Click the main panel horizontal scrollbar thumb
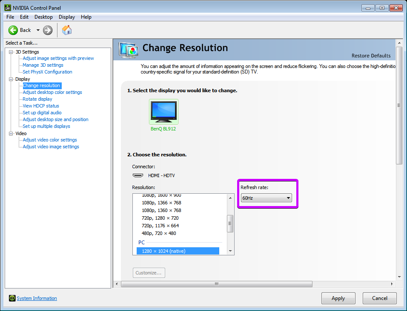 click(x=216, y=284)
